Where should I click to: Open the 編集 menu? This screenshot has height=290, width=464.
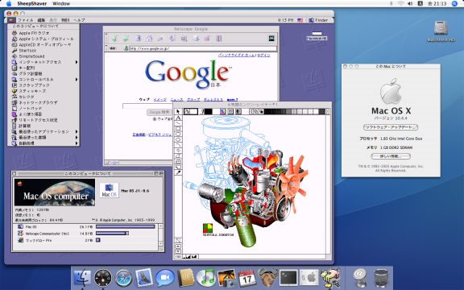coord(41,20)
